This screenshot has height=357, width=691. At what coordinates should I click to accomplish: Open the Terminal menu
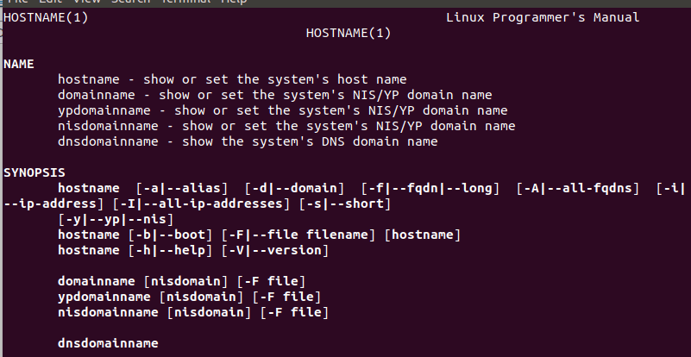(x=185, y=2)
